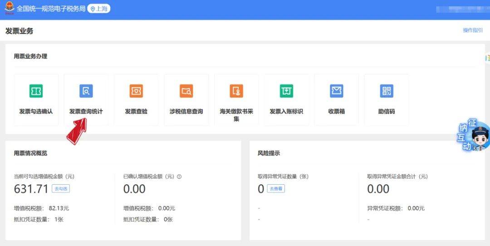The height and width of the screenshot is (246, 490).
Task: Click 收票箱 label
Action: [337, 111]
